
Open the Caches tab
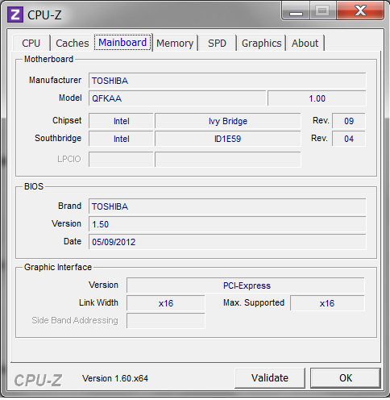click(73, 43)
